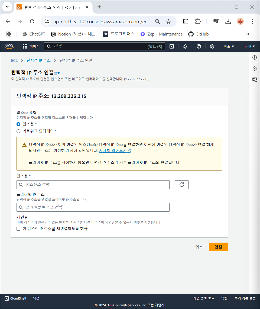Go to EC2 breadcrumb link
The image size is (260, 309).
[x=14, y=60]
